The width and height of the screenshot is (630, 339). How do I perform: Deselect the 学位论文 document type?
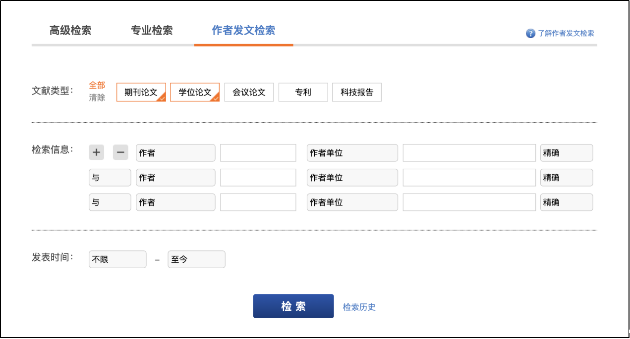tap(195, 92)
